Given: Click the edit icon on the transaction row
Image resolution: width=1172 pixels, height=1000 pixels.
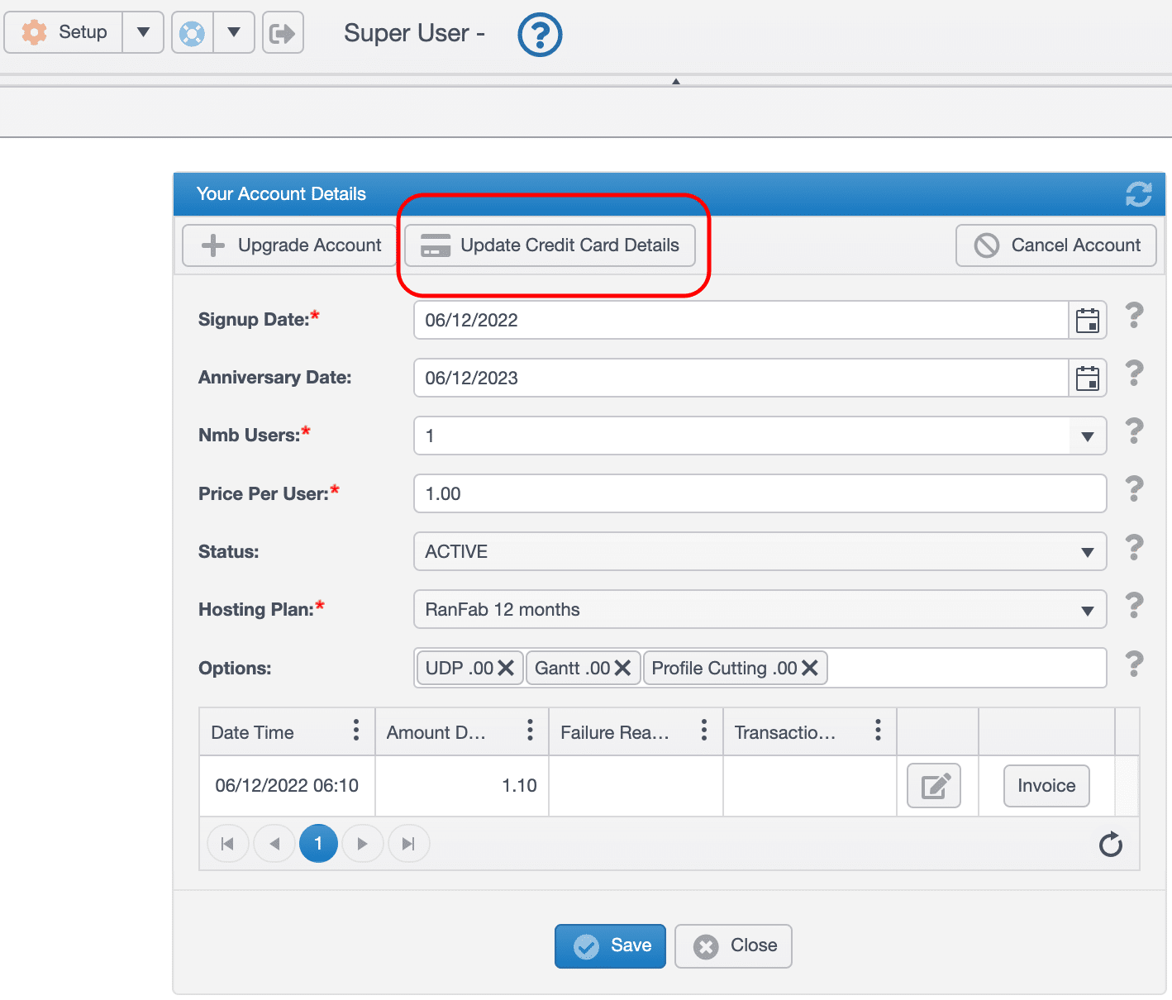Looking at the screenshot, I should pyautogui.click(x=935, y=786).
